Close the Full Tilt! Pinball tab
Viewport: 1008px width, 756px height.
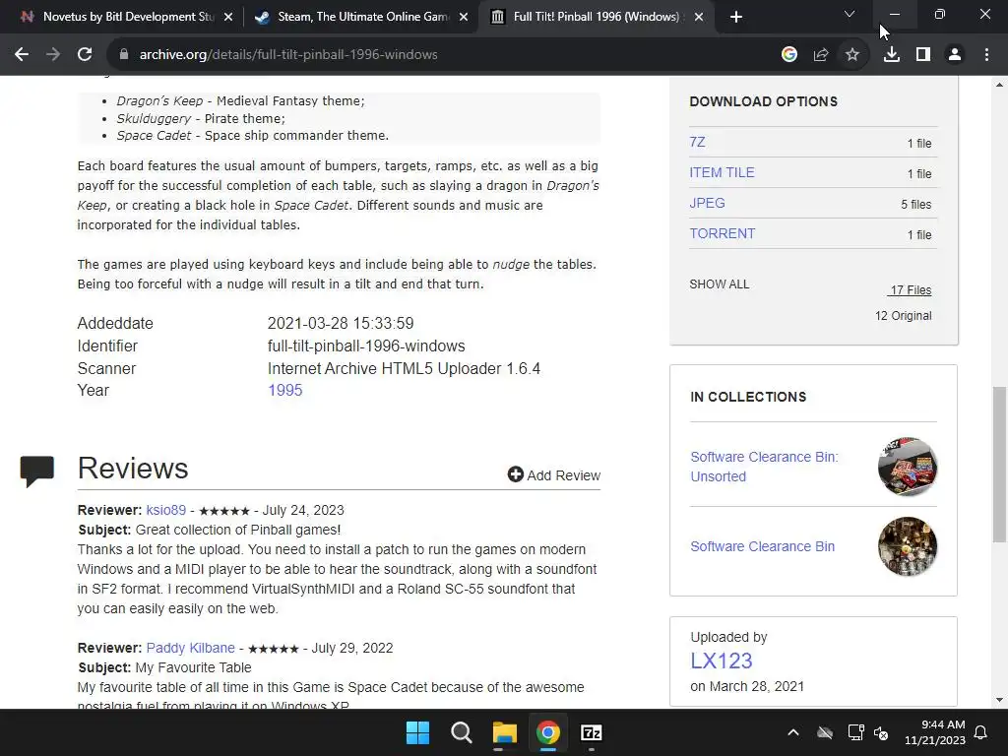coord(699,17)
